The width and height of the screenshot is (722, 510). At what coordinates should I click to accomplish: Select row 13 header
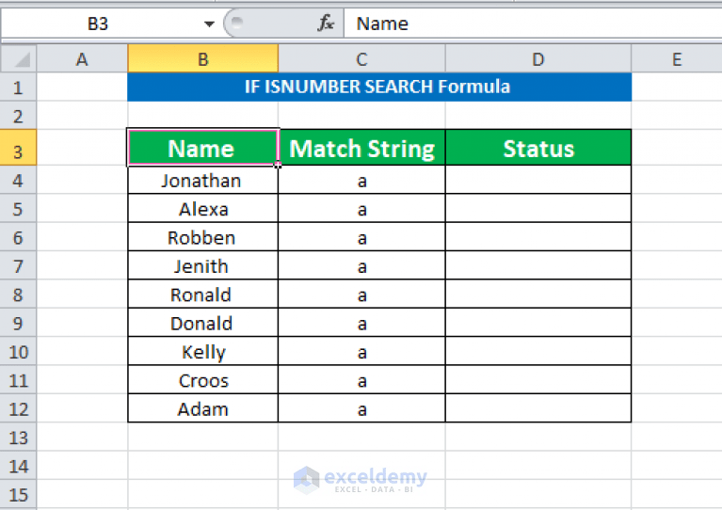pyautogui.click(x=18, y=437)
